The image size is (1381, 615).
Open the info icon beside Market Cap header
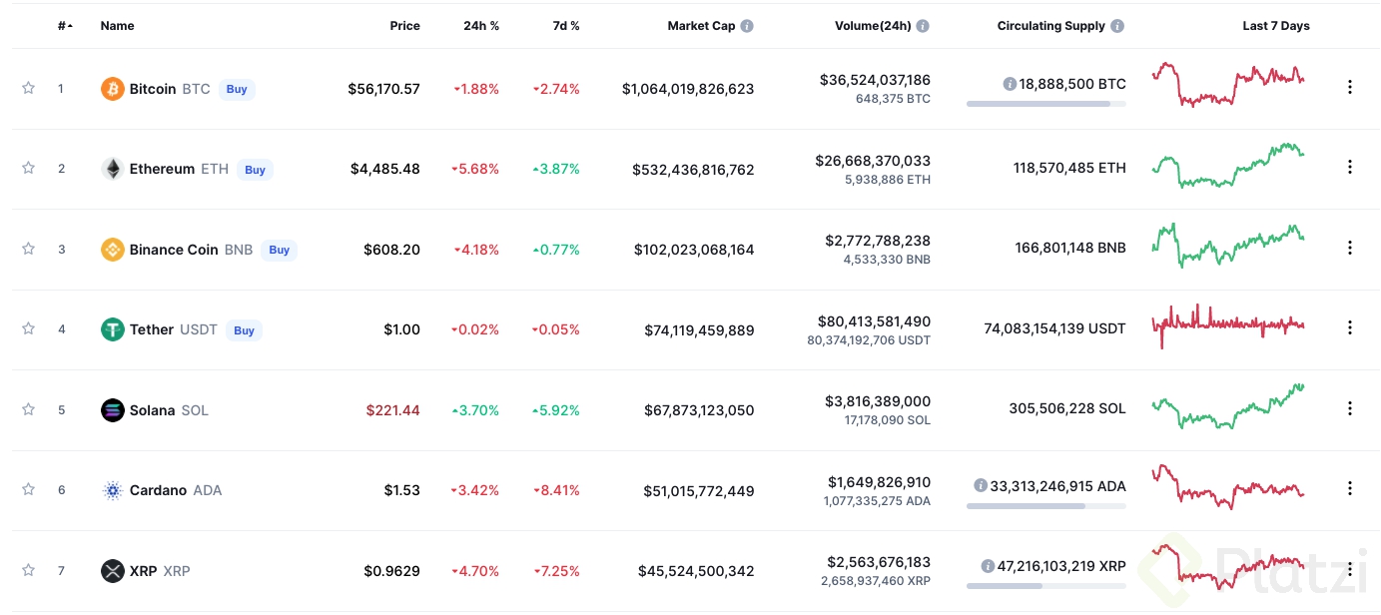(x=747, y=26)
